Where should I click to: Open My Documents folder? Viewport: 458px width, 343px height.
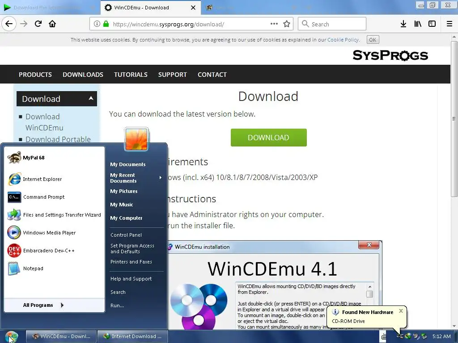pyautogui.click(x=127, y=164)
